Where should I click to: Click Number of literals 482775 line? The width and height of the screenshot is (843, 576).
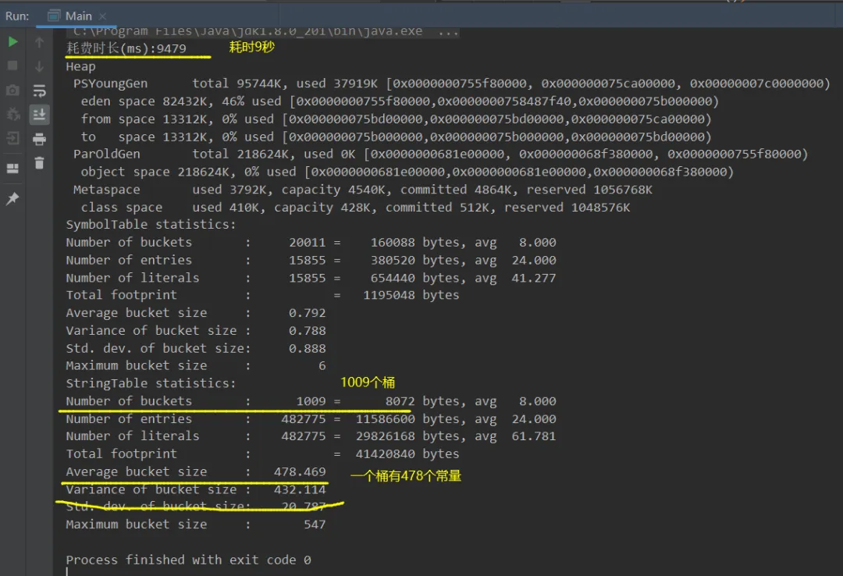(311, 436)
